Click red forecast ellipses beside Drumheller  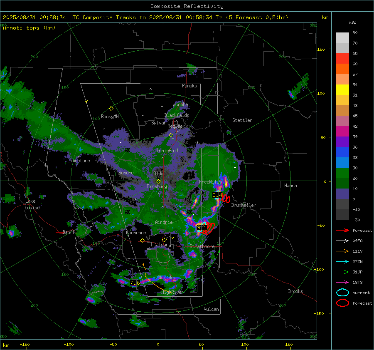[x=226, y=199]
